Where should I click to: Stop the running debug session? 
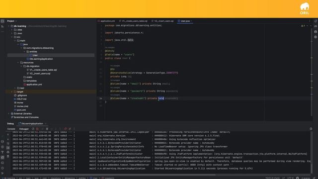pos(37,129)
